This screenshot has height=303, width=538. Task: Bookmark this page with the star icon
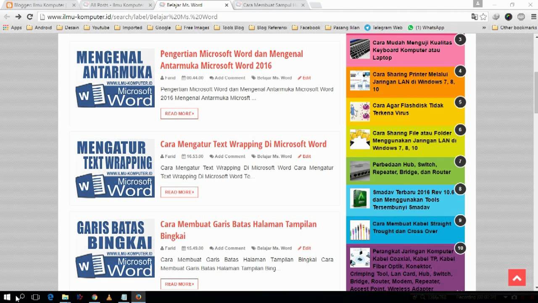pyautogui.click(x=483, y=17)
